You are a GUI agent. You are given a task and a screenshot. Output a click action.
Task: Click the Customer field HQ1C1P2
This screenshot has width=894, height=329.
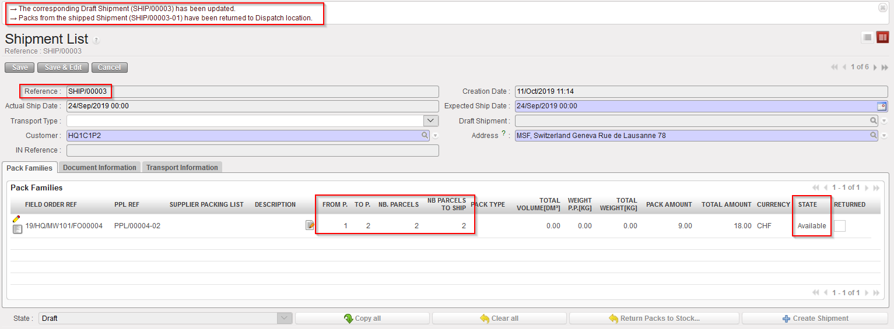[248, 136]
